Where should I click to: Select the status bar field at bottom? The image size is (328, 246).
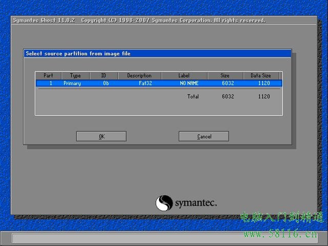coord(165,238)
